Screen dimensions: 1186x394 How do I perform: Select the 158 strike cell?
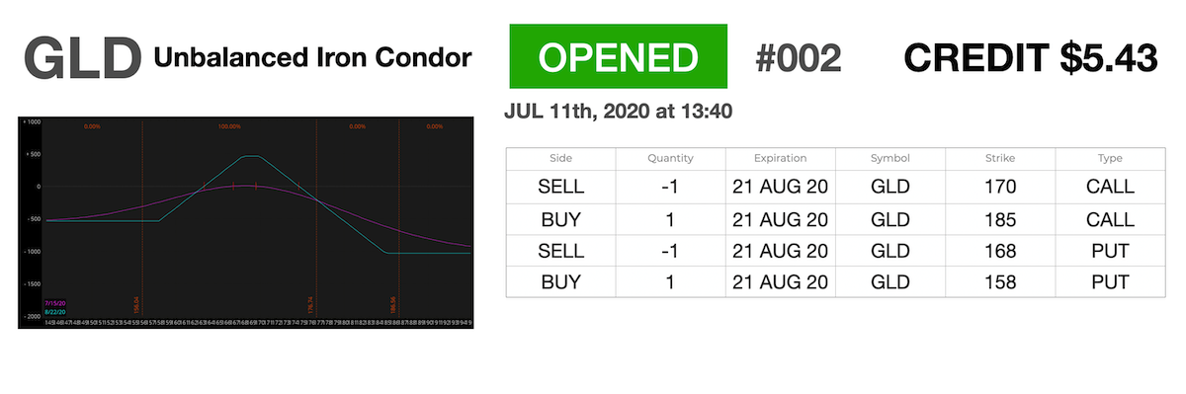point(1000,281)
